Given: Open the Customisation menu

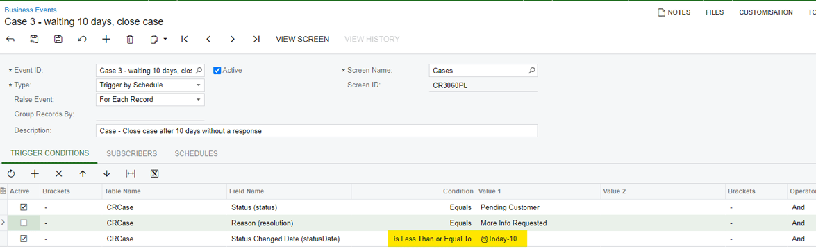Looking at the screenshot, I should point(766,12).
